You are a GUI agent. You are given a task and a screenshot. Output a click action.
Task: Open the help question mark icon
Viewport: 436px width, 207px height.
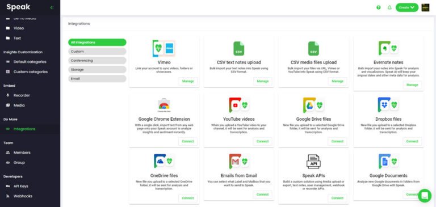click(379, 7)
